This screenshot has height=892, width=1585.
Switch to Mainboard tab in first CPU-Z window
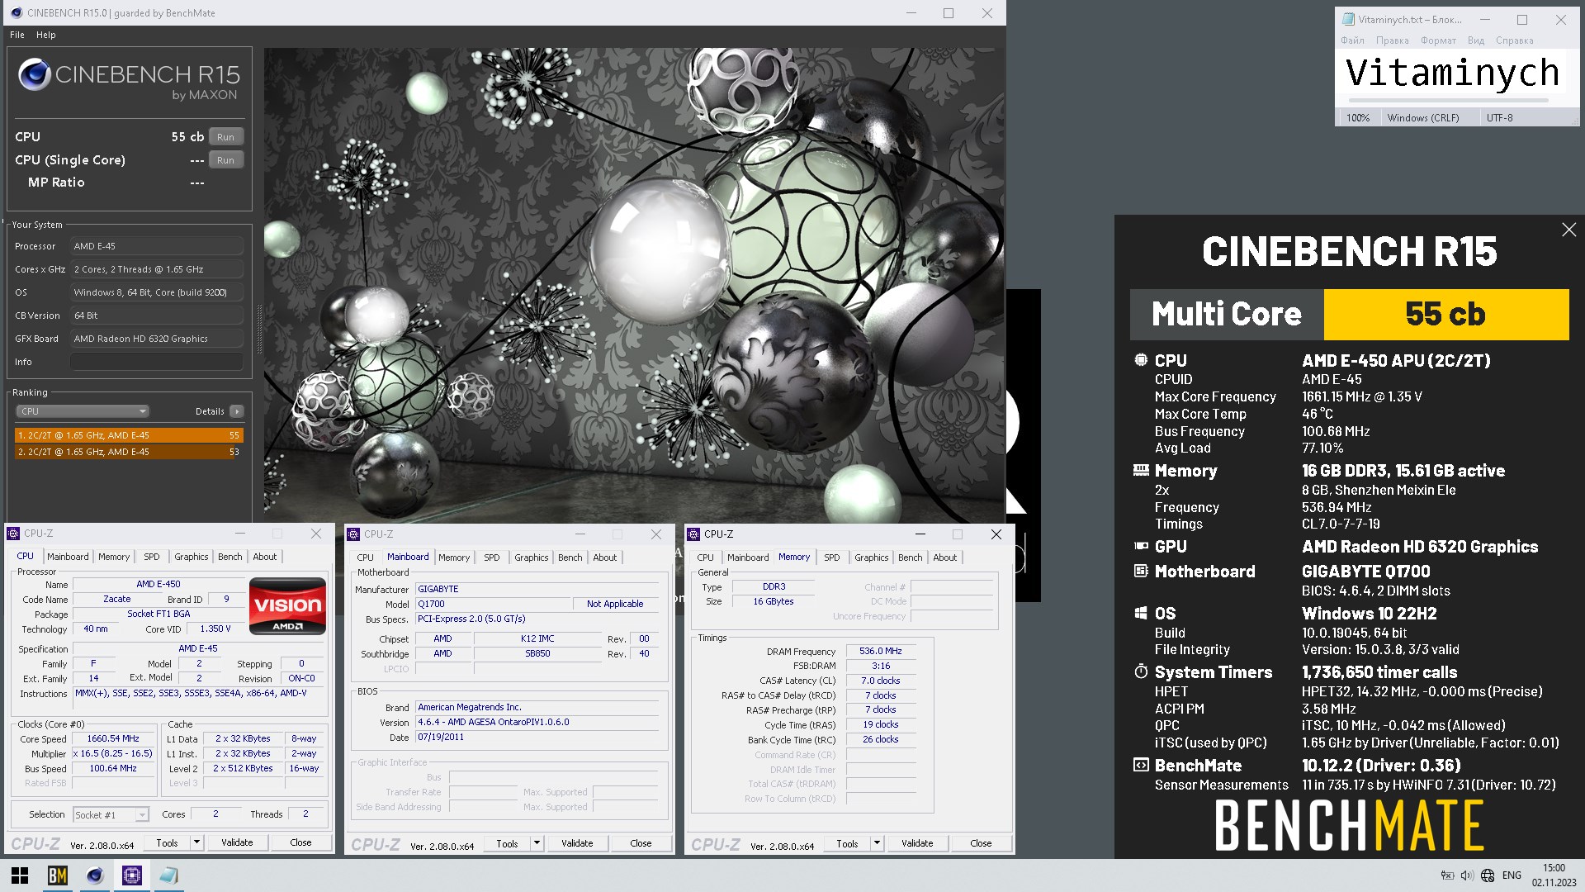pyautogui.click(x=68, y=557)
